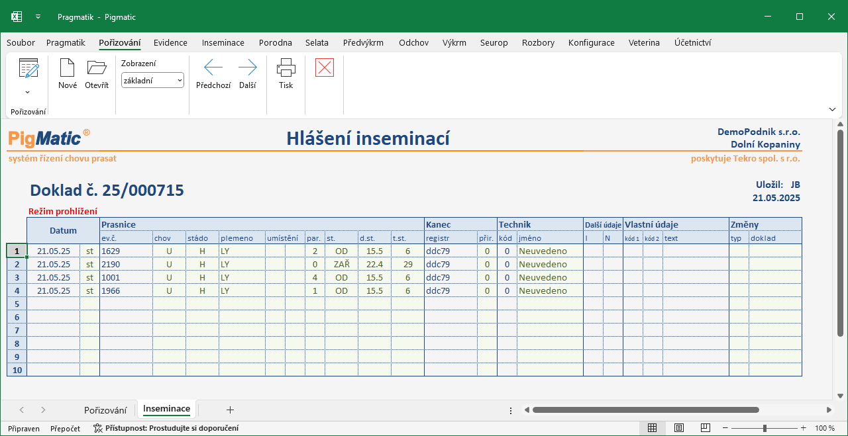Open the Soubor menu
The image size is (848, 436).
coord(21,42)
